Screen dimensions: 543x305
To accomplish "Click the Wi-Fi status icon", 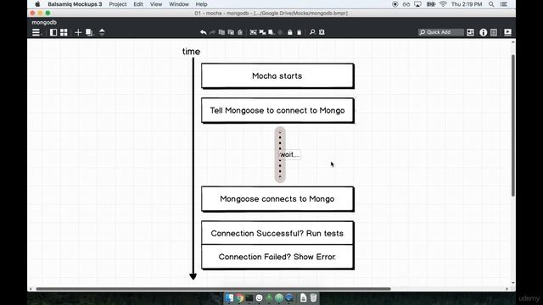I will (443, 4).
